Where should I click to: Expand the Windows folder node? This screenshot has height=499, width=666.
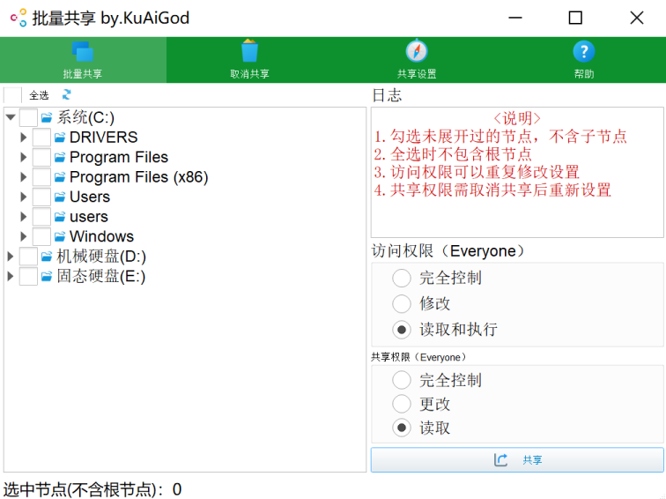tap(24, 236)
